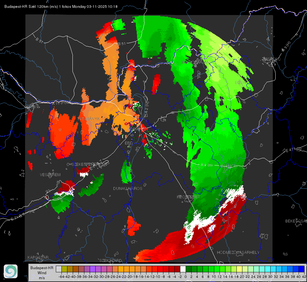
Task: Click the -8 legend value
Action: pos(163,277)
